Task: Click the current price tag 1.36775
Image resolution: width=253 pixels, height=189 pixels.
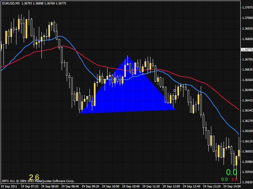Action: [246, 49]
